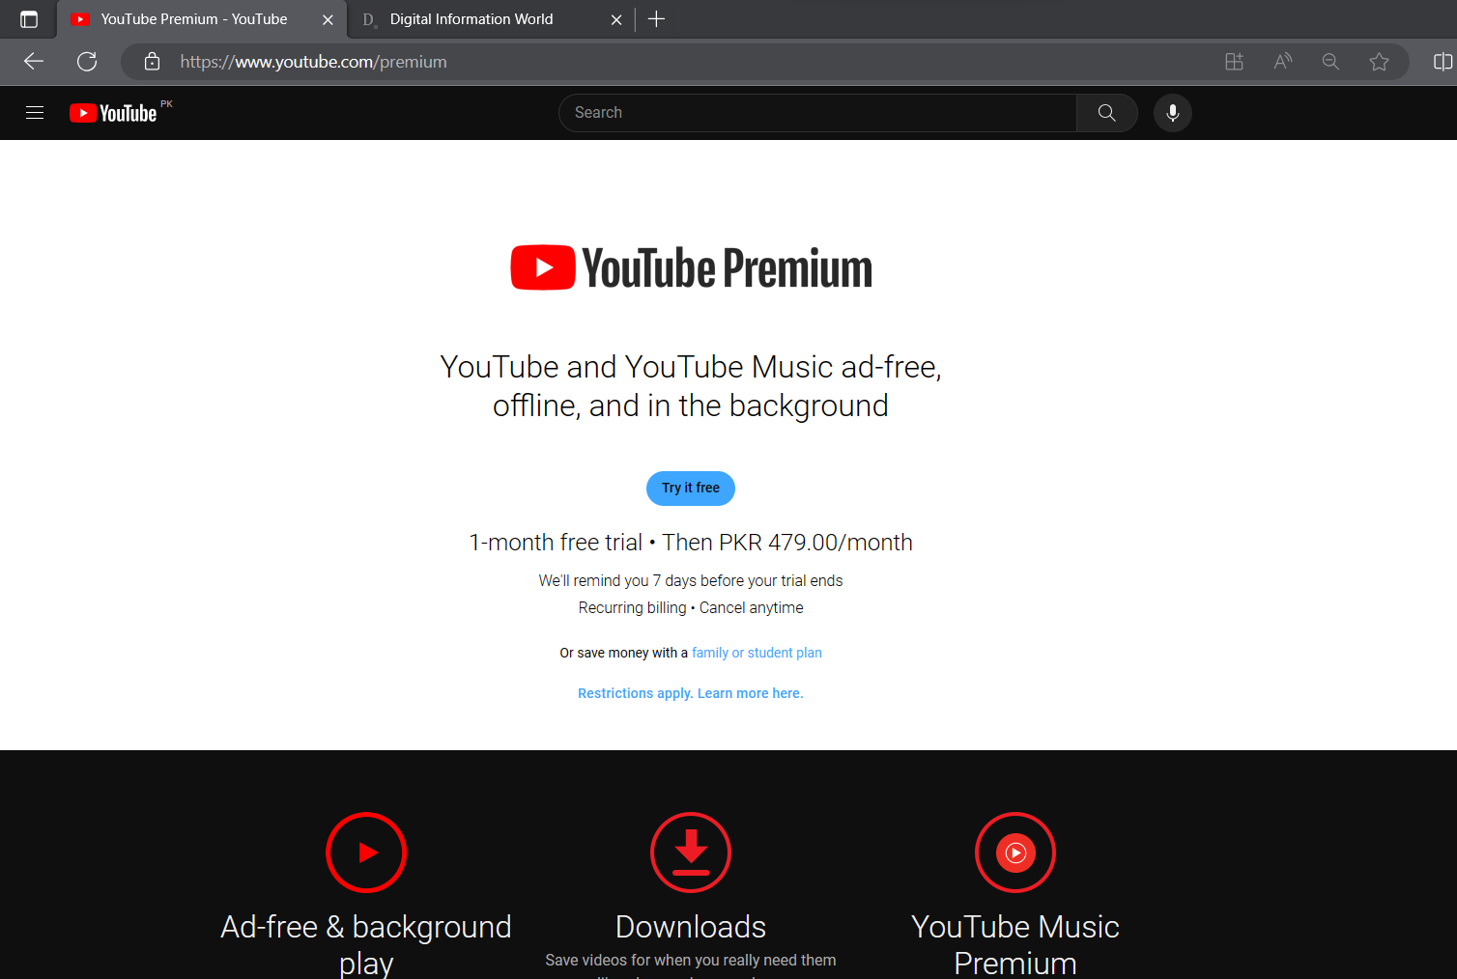The height and width of the screenshot is (979, 1457).
Task: Open the zoom control icon
Action: click(1330, 62)
